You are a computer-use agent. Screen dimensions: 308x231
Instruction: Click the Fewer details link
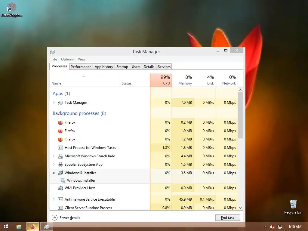pyautogui.click(x=70, y=218)
